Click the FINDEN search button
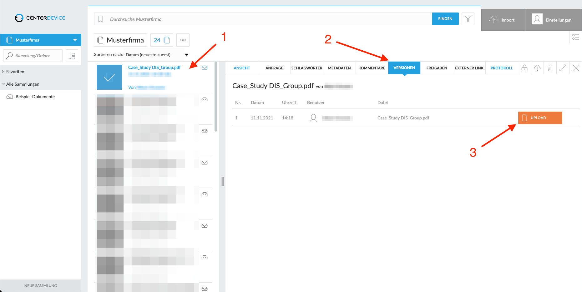 pyautogui.click(x=445, y=19)
